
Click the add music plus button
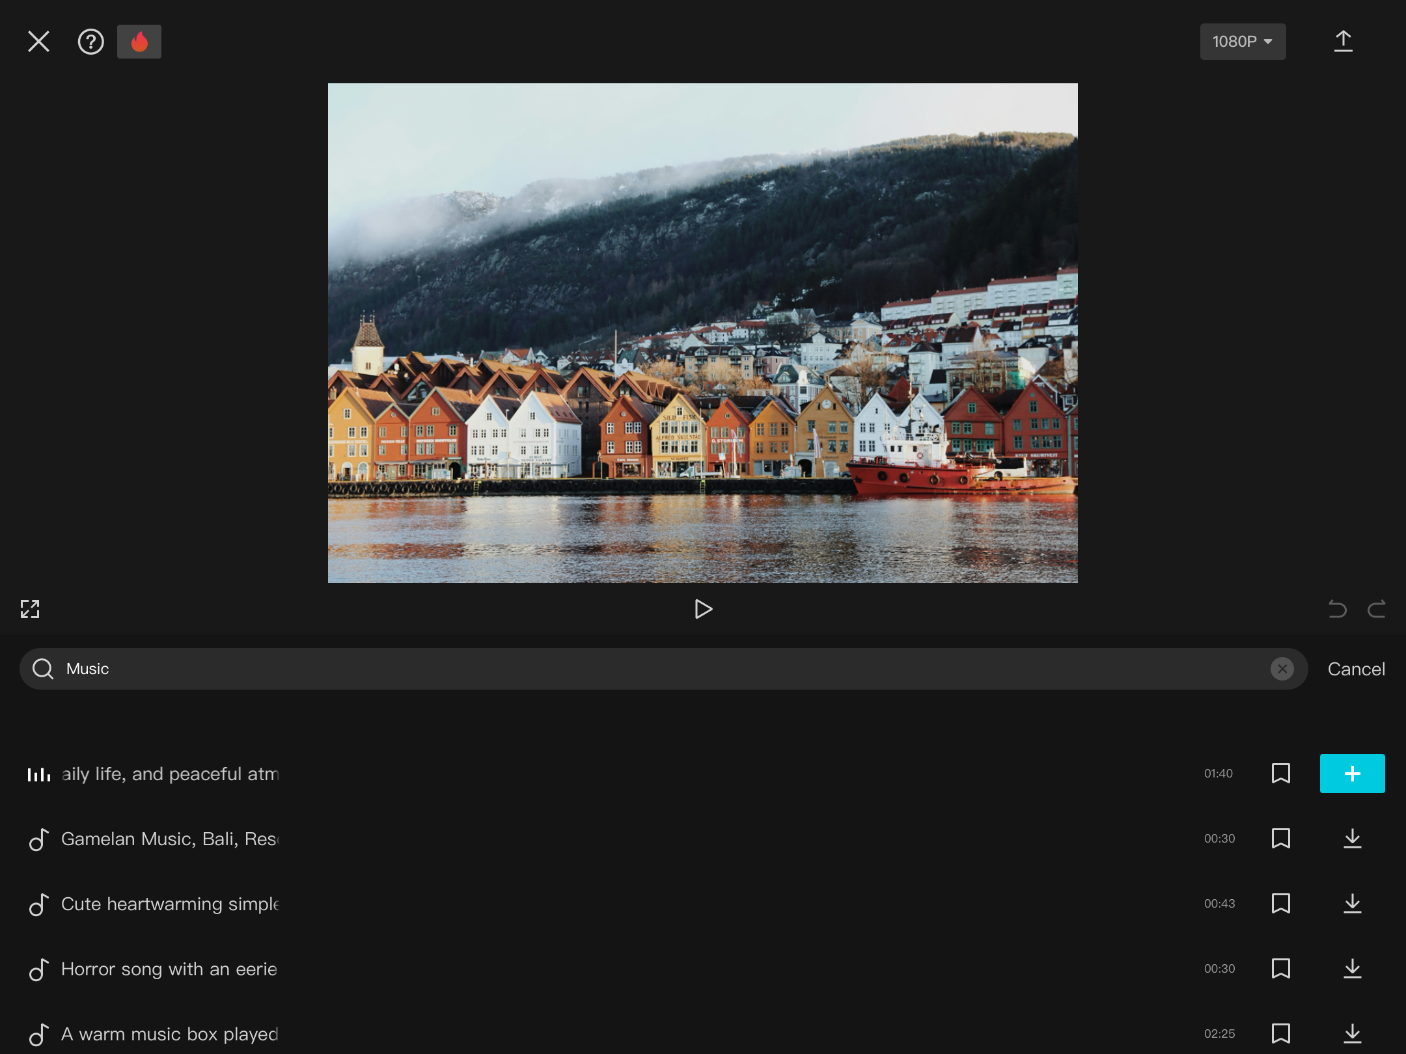(1352, 773)
